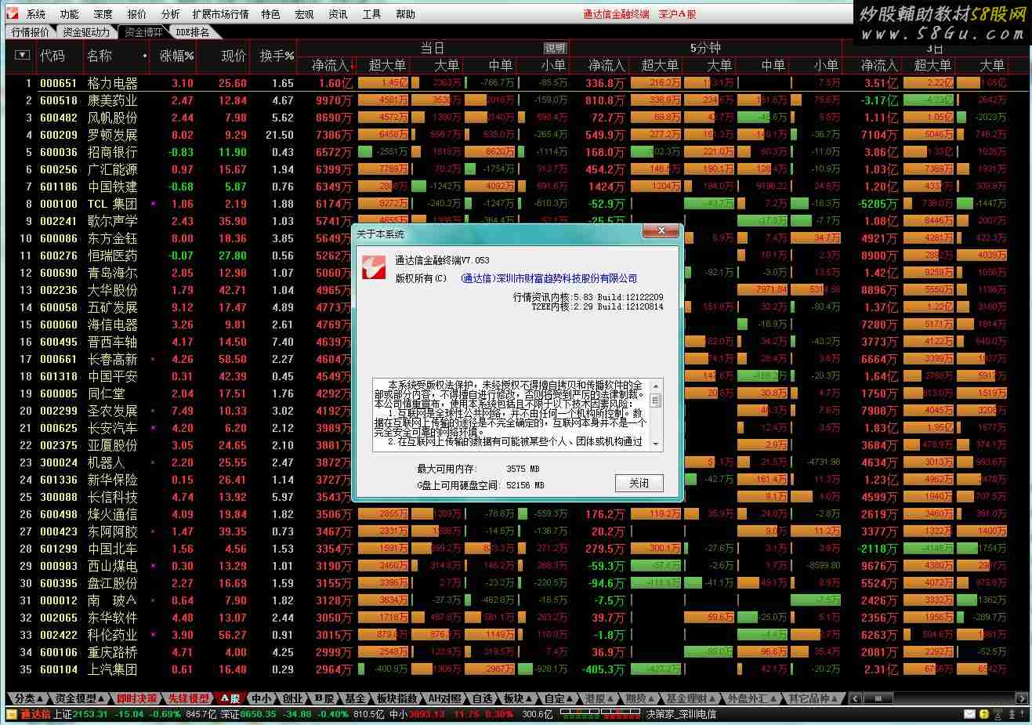Open the 系统 menu
This screenshot has height=725, width=1032.
[36, 14]
